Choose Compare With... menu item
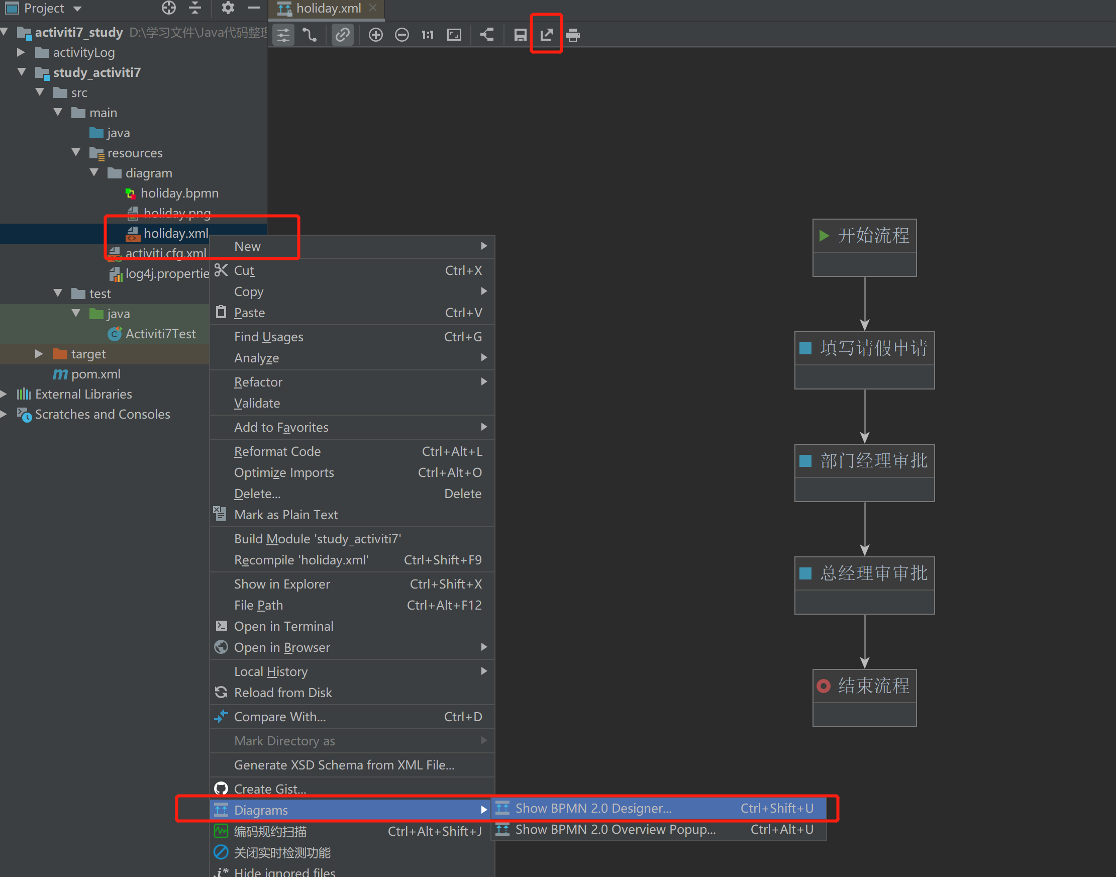 [352, 716]
